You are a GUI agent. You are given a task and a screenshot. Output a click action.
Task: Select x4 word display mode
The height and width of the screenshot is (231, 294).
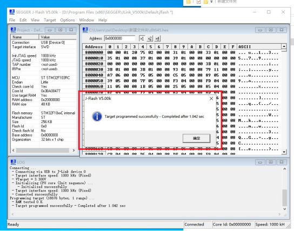157,38
